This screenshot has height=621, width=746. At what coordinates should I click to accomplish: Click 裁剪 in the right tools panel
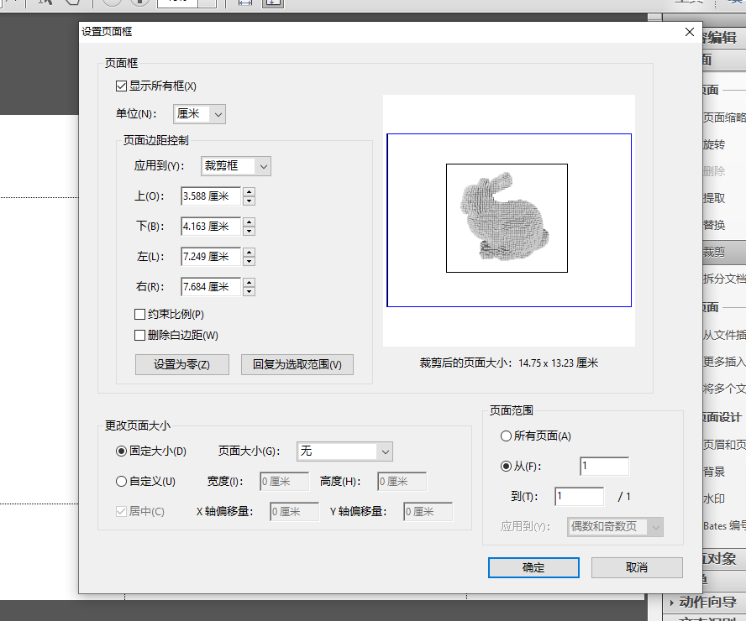714,253
